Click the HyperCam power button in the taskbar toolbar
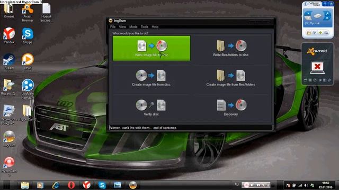Screen dimensions: 339x190 [x=246, y=185]
